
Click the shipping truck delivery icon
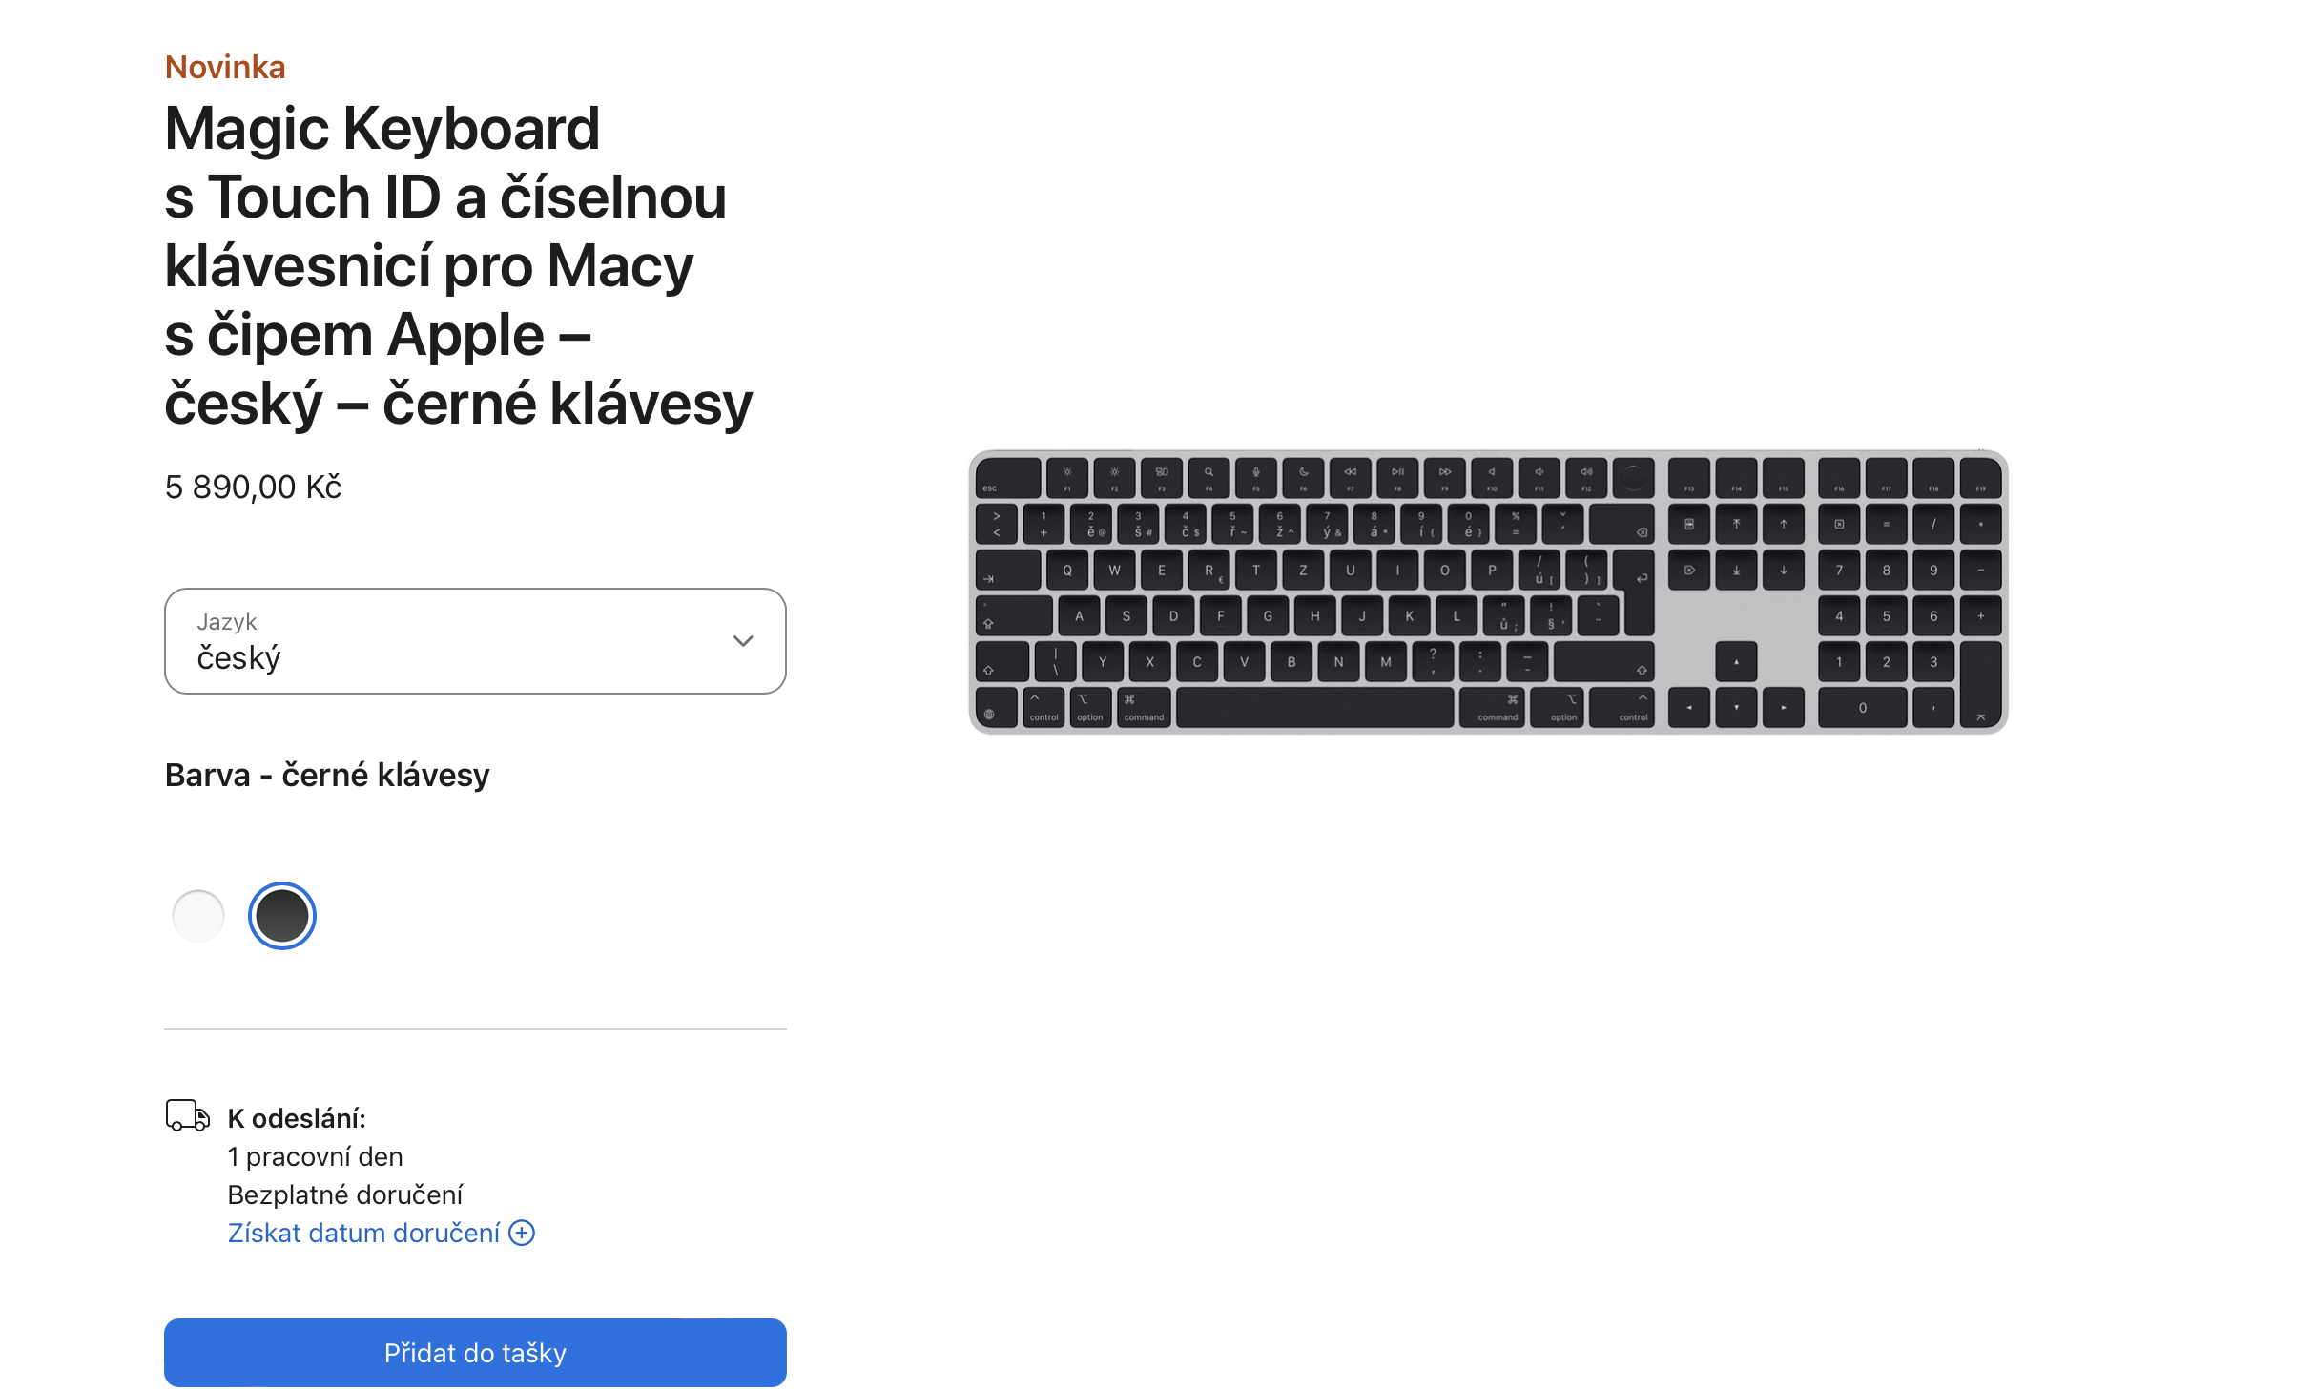[187, 1114]
